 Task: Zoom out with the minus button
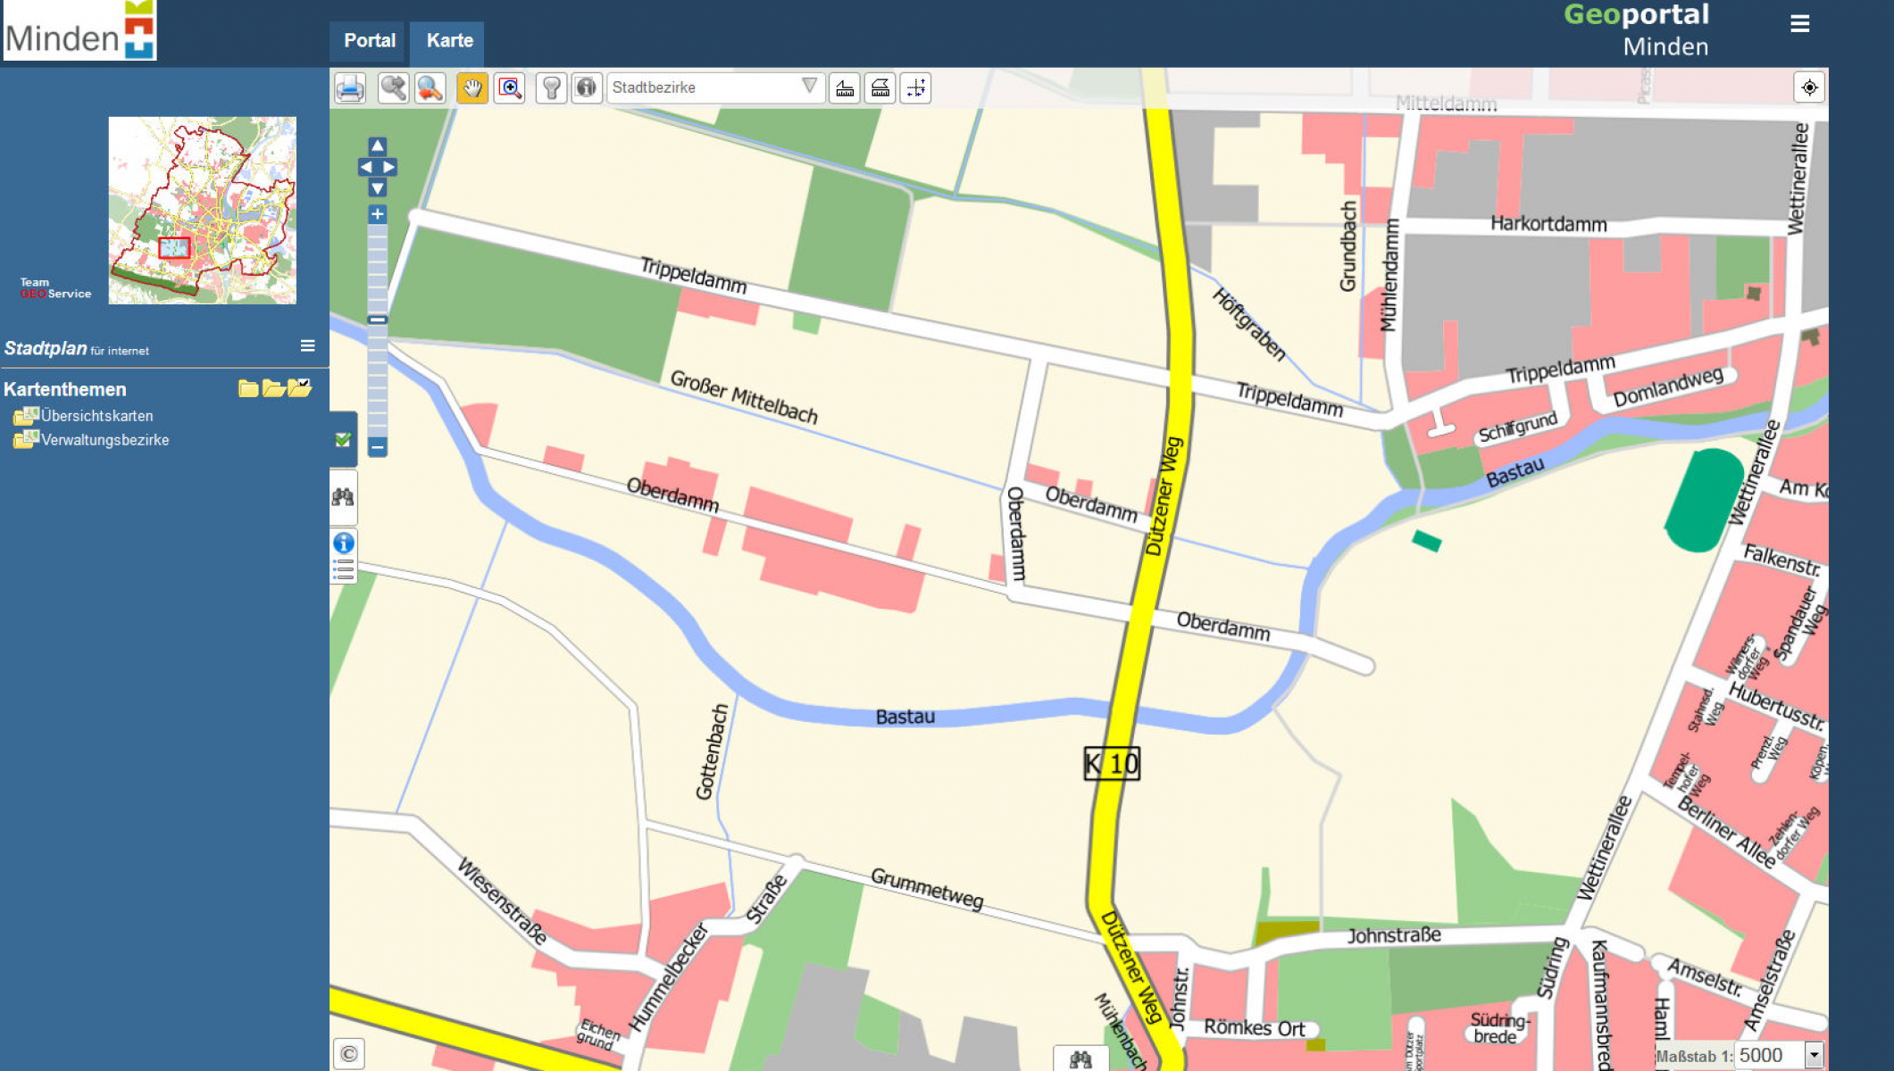[378, 446]
